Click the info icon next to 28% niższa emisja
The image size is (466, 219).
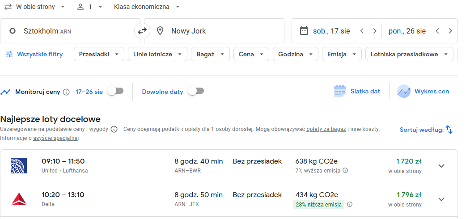tap(350, 204)
